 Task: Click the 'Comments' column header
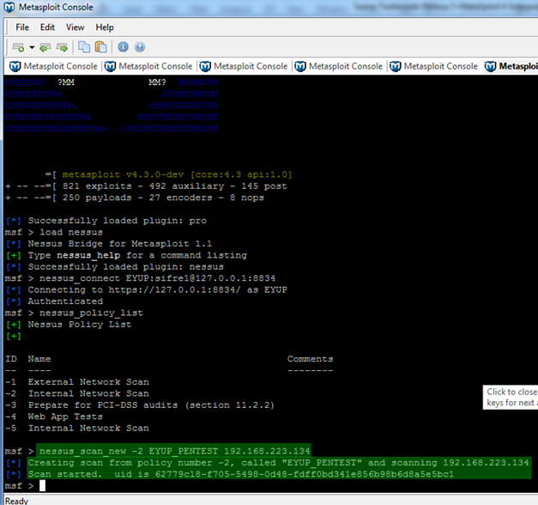(x=310, y=359)
